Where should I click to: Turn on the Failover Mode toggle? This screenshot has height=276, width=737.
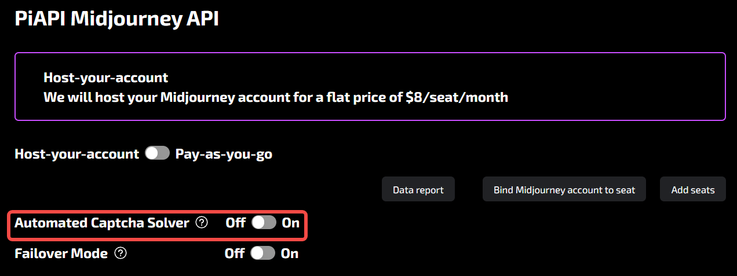[262, 253]
